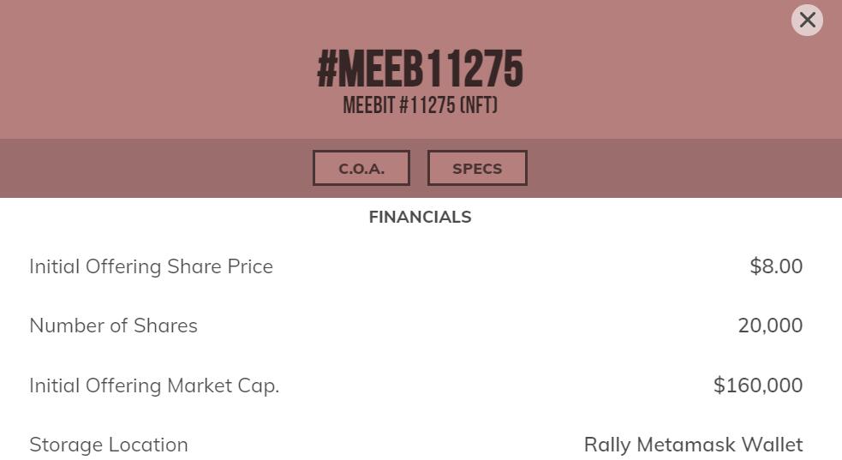842x460 pixels.
Task: Open the SPECS section
Action: coord(477,168)
